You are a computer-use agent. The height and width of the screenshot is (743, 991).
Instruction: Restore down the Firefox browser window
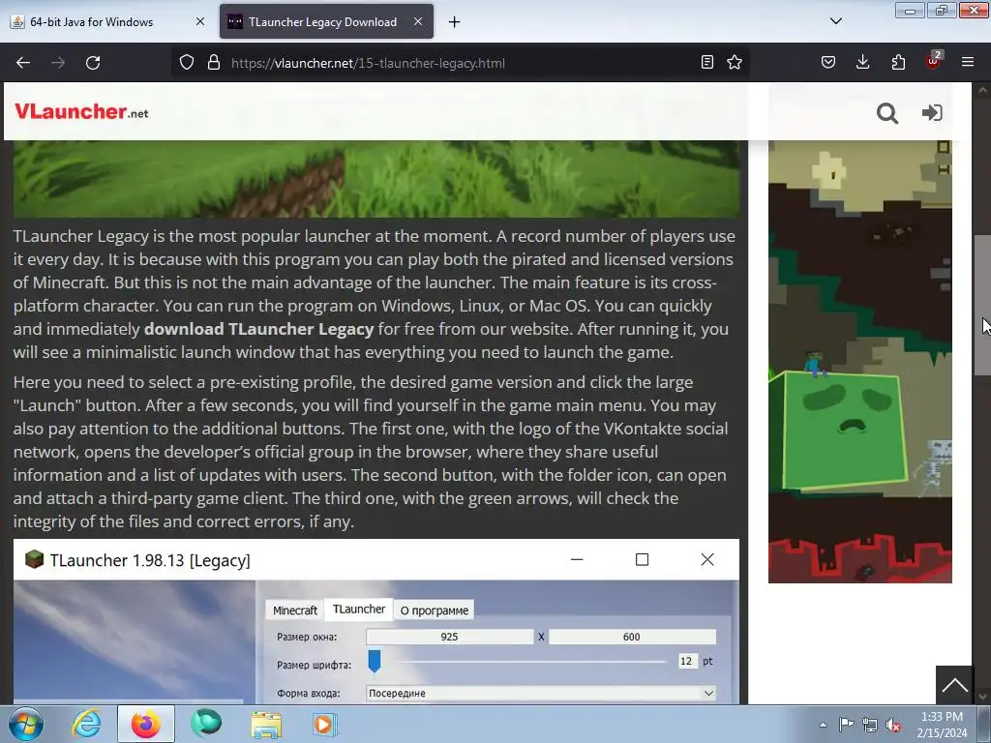coord(942,11)
